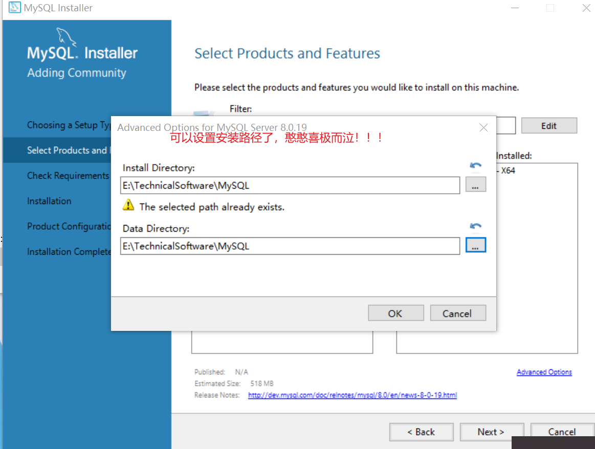This screenshot has height=449, width=595.
Task: Click the 'The selected path already exists.' warning
Action: pyautogui.click(x=212, y=207)
